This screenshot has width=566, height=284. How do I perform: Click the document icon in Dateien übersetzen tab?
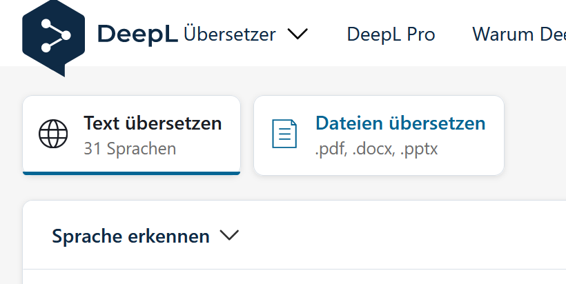pos(284,134)
